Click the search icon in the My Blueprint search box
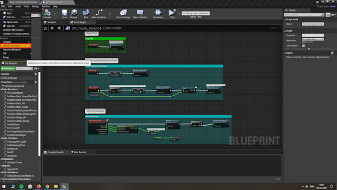This screenshot has height=190, width=337. click(32, 68)
